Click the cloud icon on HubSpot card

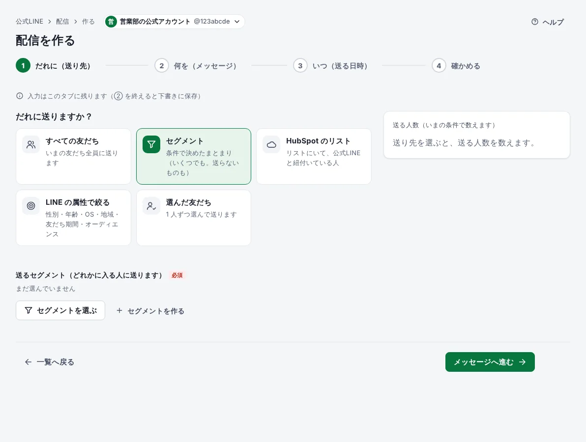point(272,144)
